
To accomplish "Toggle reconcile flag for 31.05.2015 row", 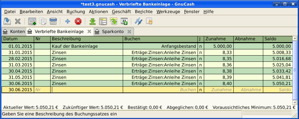I will (x=201, y=77).
